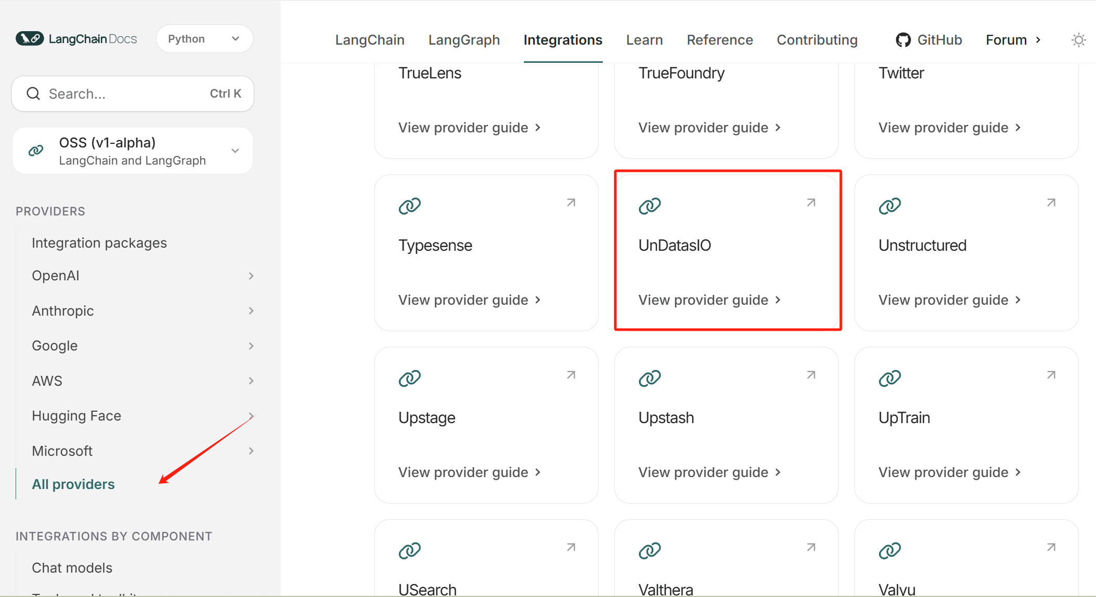Image resolution: width=1096 pixels, height=597 pixels.
Task: Expand the Microsoft provider chevron
Action: coord(251,451)
